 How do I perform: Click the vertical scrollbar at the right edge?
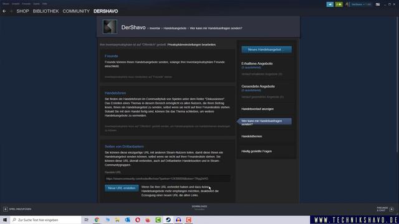click(x=398, y=84)
